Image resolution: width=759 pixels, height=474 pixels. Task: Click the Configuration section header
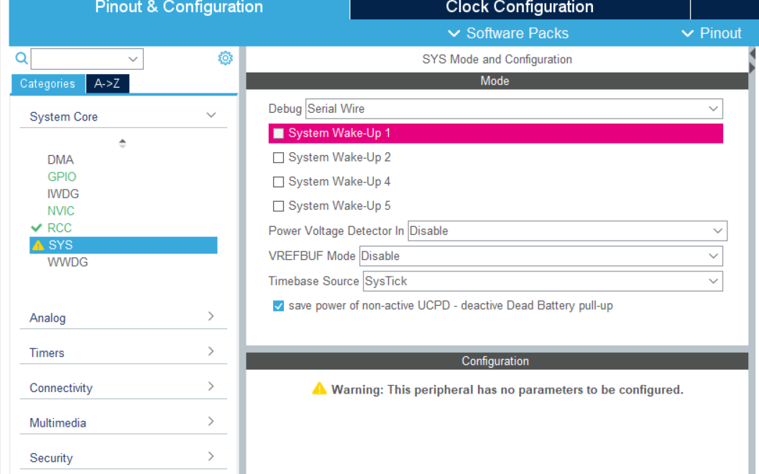(x=497, y=361)
